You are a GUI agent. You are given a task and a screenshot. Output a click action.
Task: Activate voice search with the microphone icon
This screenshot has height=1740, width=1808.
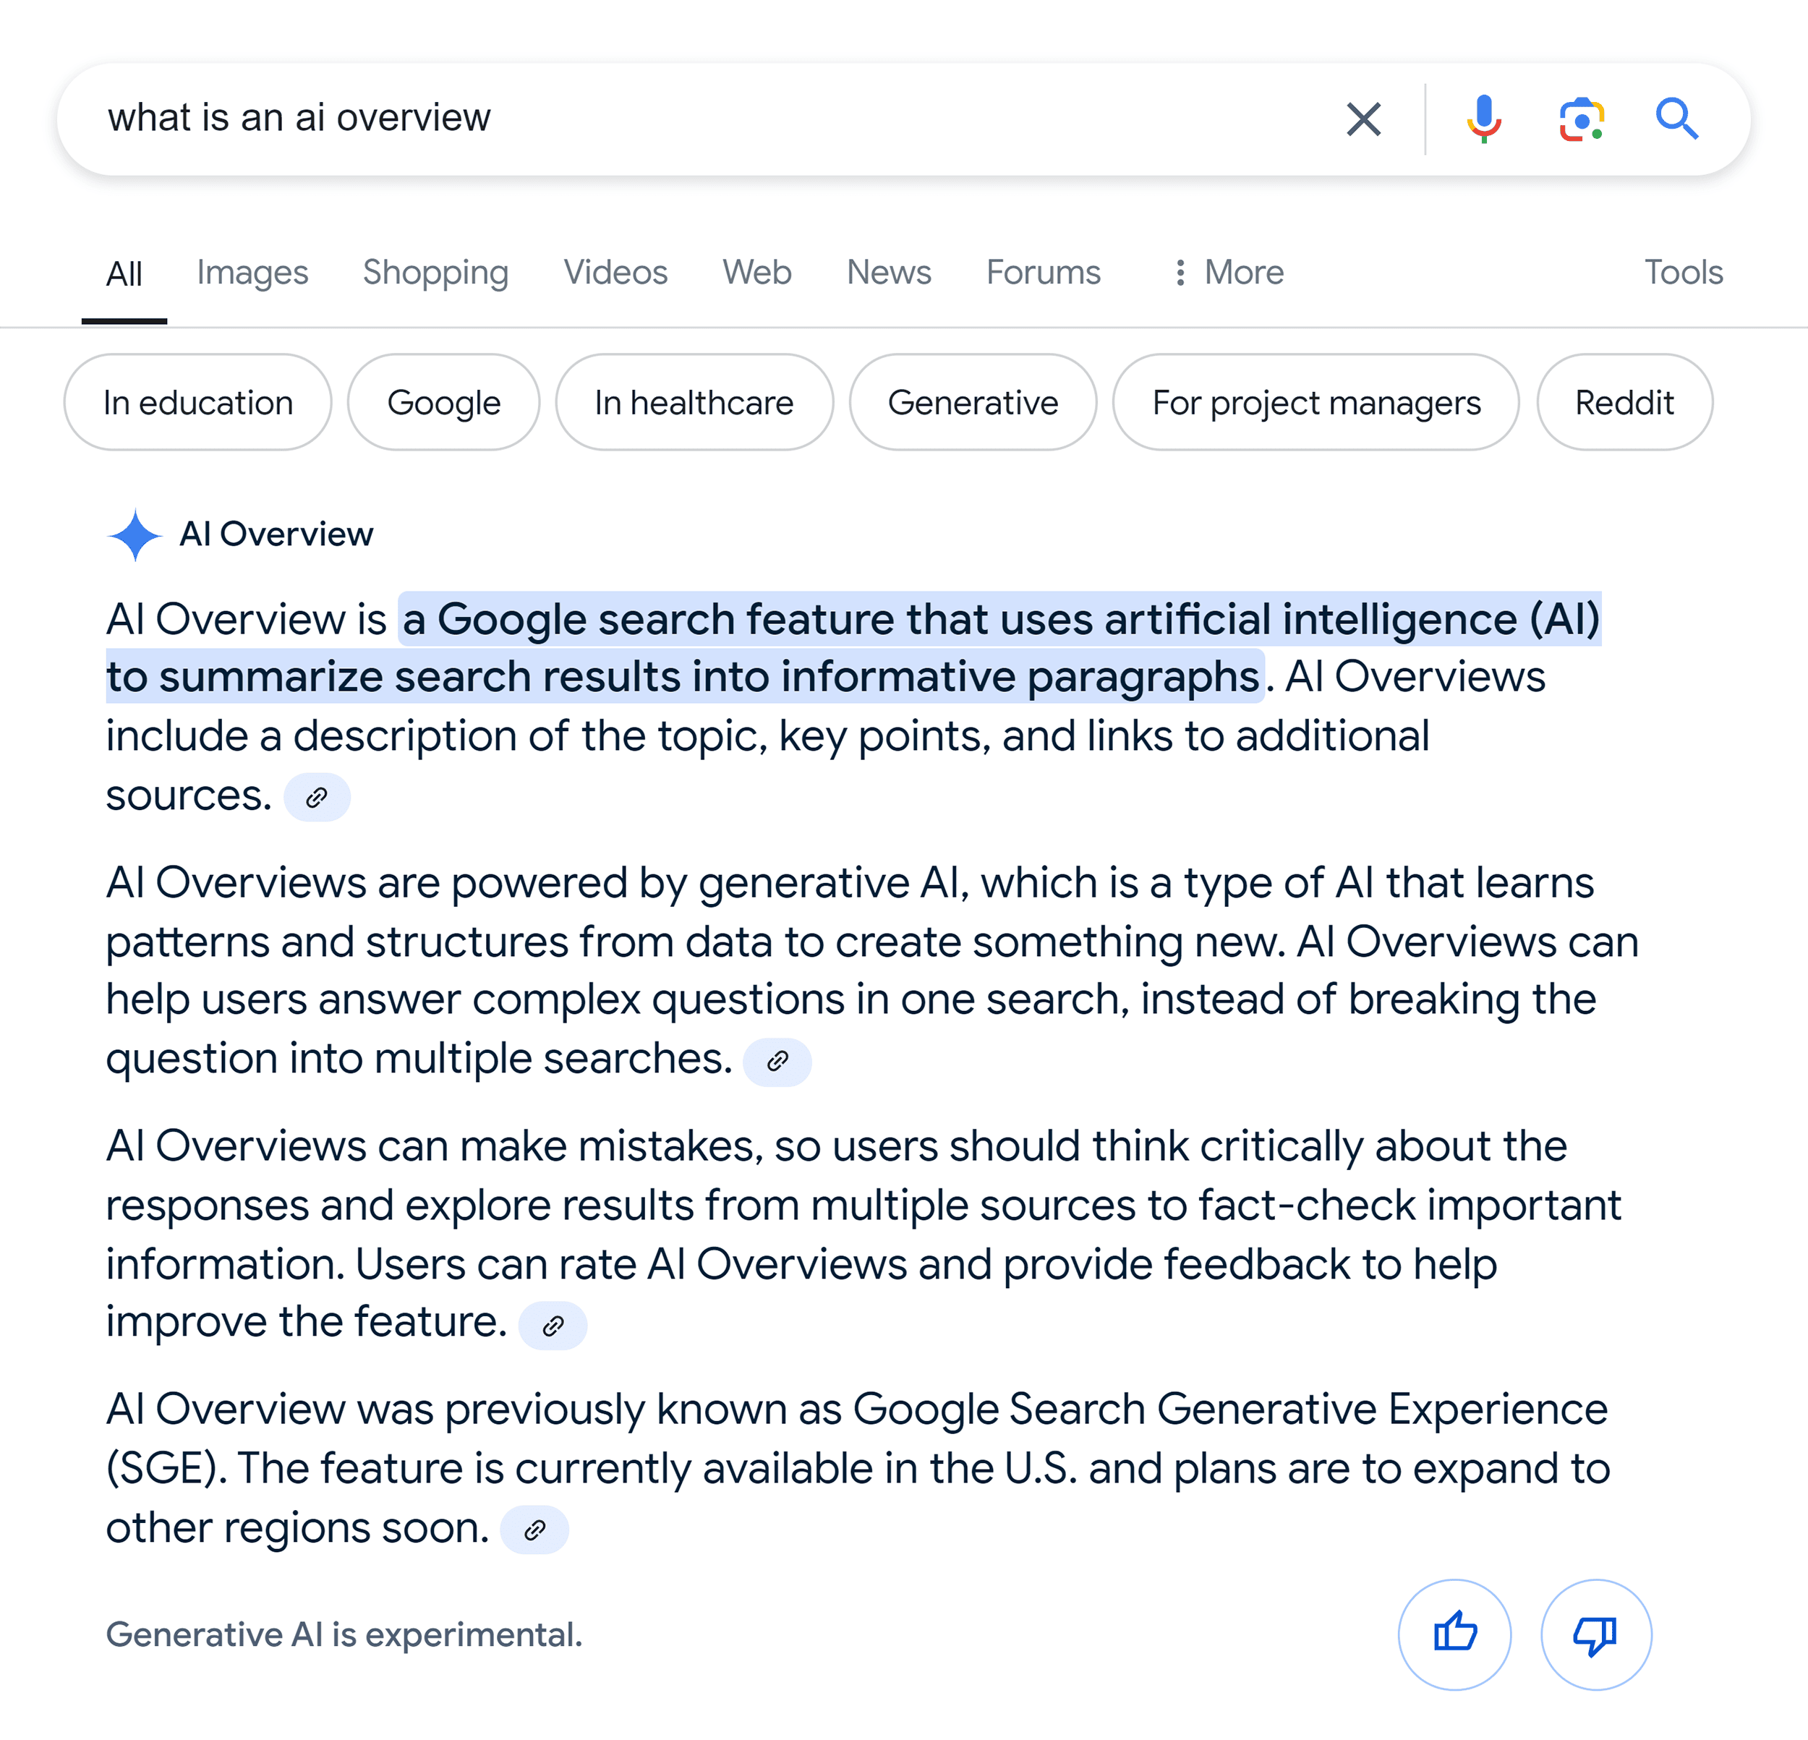1484,118
